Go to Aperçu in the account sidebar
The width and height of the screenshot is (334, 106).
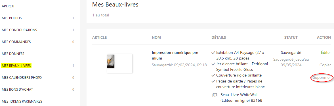(x=8, y=6)
